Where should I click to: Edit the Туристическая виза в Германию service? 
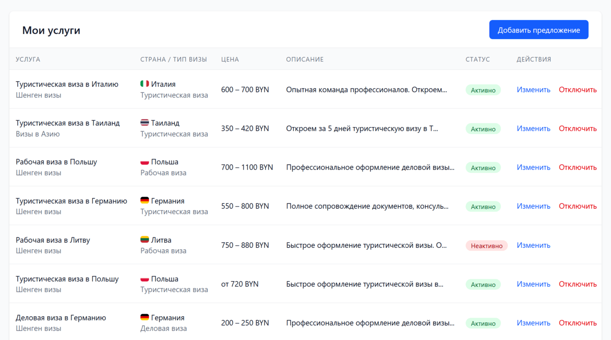pos(534,206)
